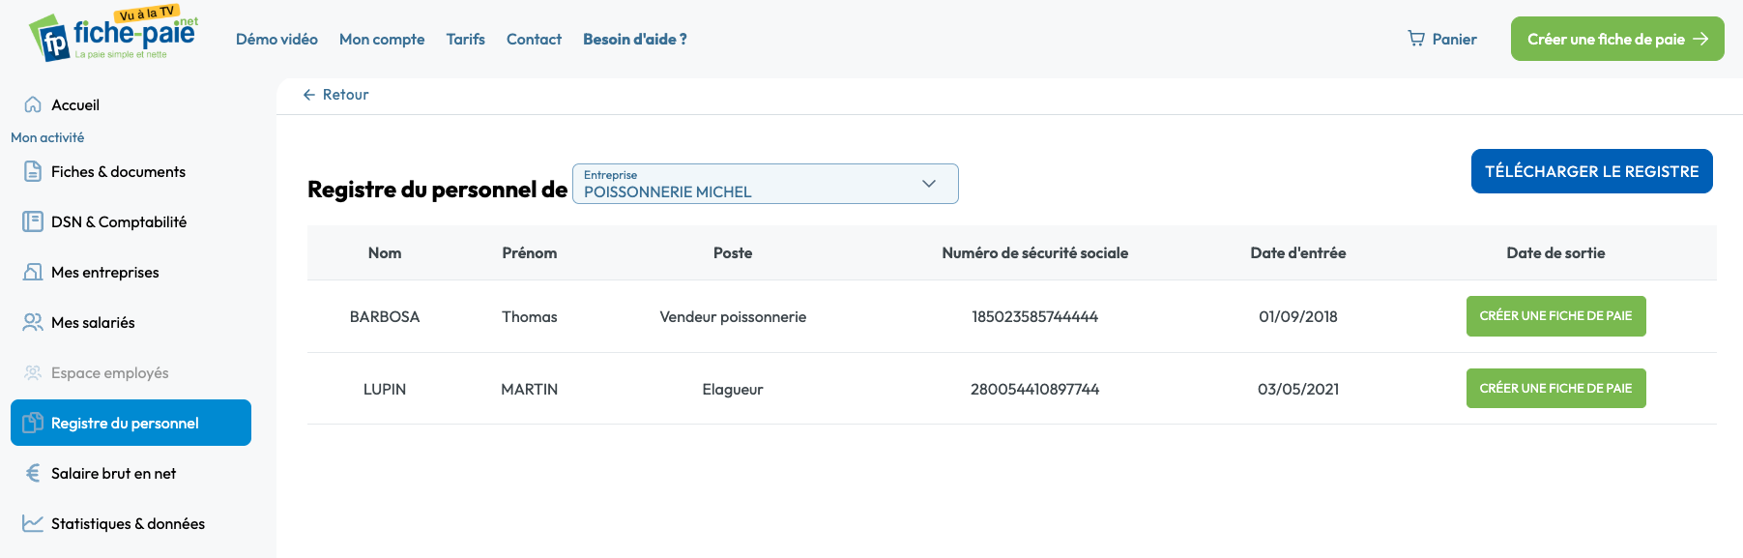
Task: Create a fiche de paie for BARBOSA Thomas
Action: click(1556, 316)
